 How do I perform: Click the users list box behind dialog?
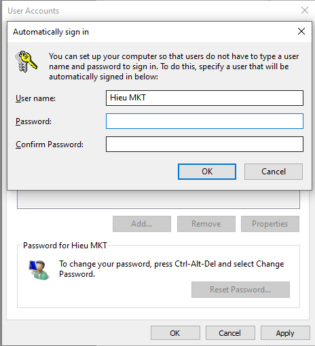pyautogui.click(x=158, y=199)
